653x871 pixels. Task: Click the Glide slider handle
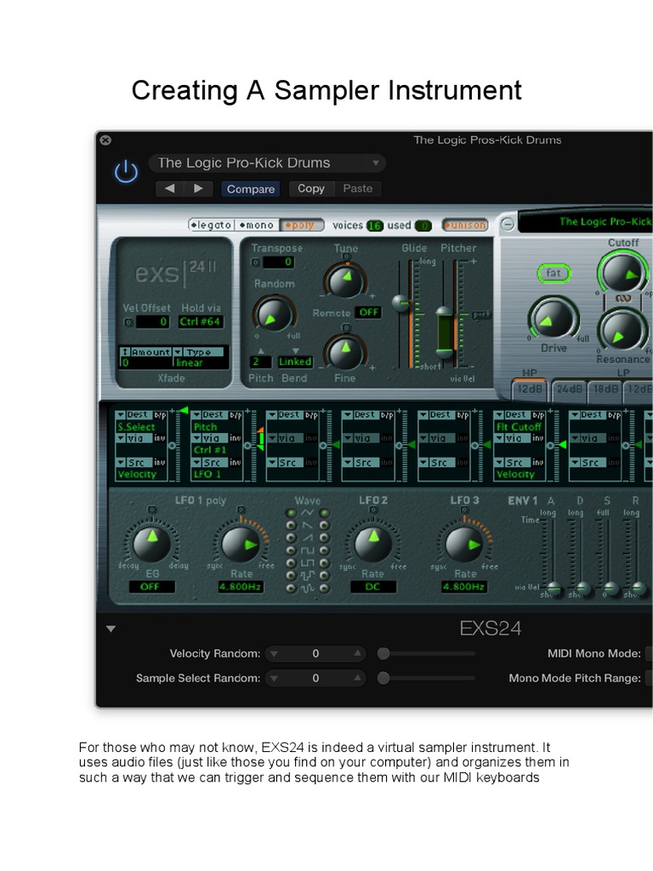pyautogui.click(x=401, y=303)
